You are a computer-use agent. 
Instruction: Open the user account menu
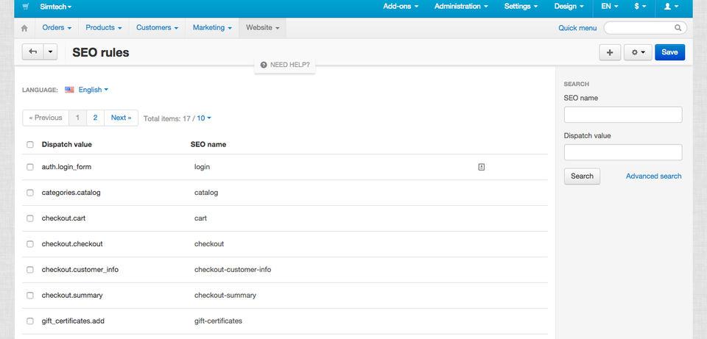(x=671, y=7)
